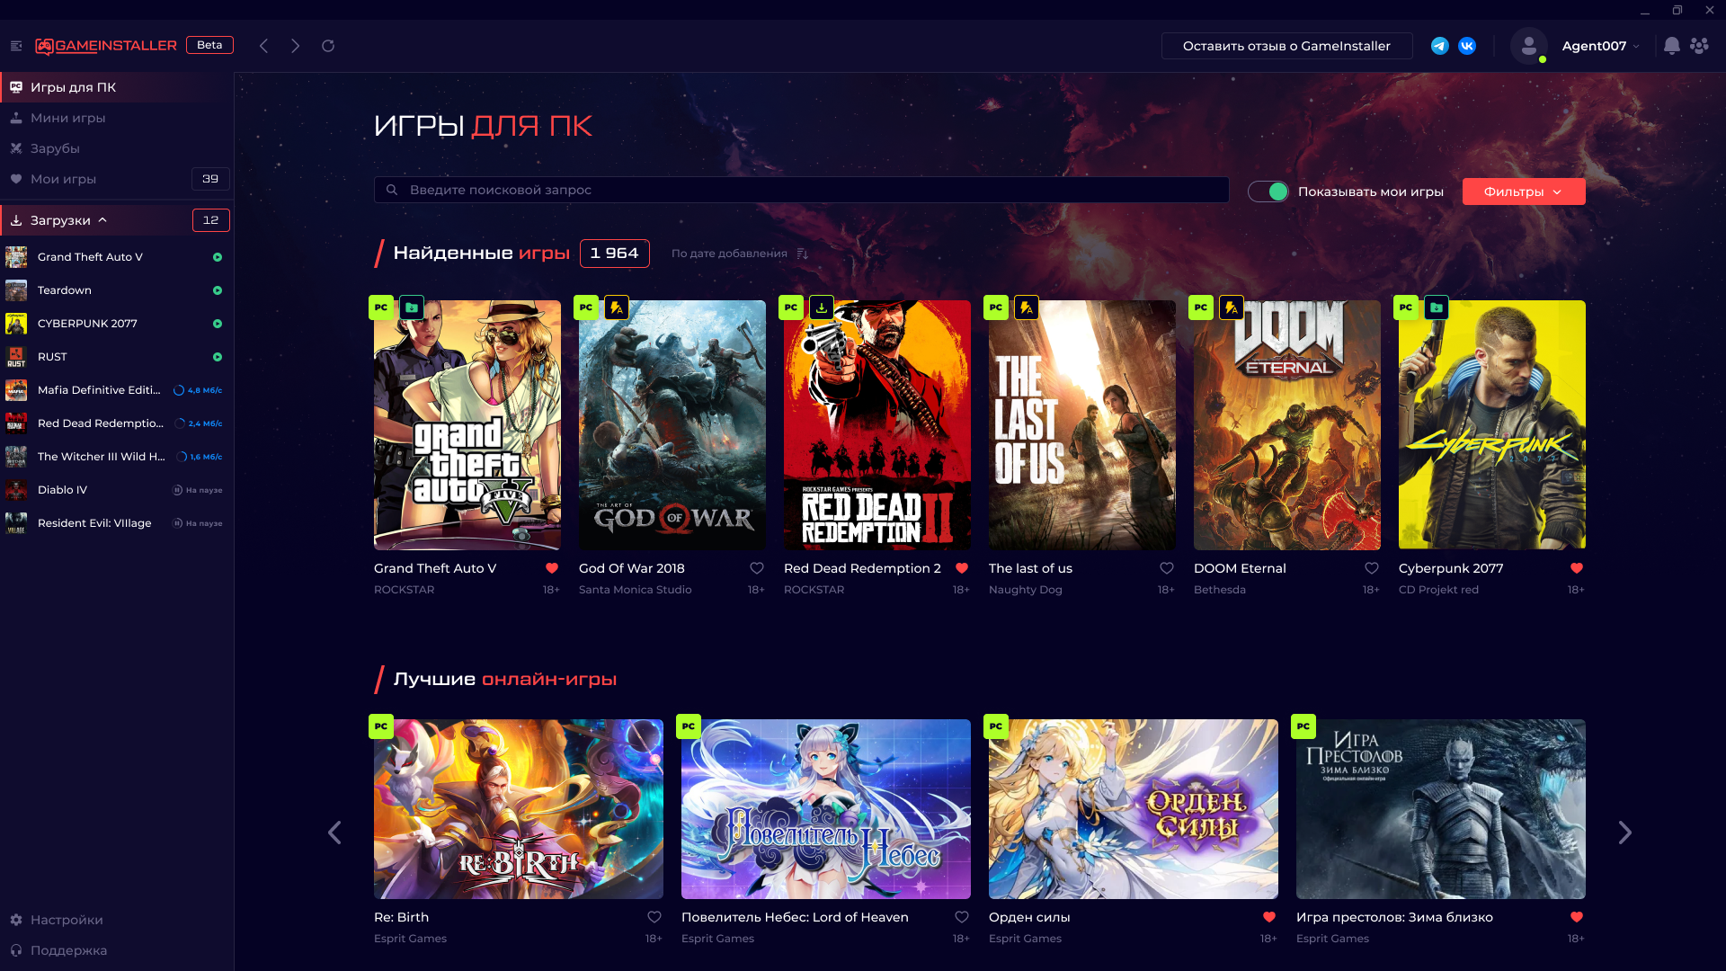The image size is (1726, 971).
Task: Click the user avatar icon
Action: click(x=1528, y=46)
